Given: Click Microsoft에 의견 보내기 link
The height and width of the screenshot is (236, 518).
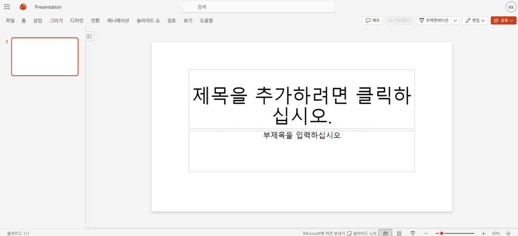Looking at the screenshot, I should (324, 233).
